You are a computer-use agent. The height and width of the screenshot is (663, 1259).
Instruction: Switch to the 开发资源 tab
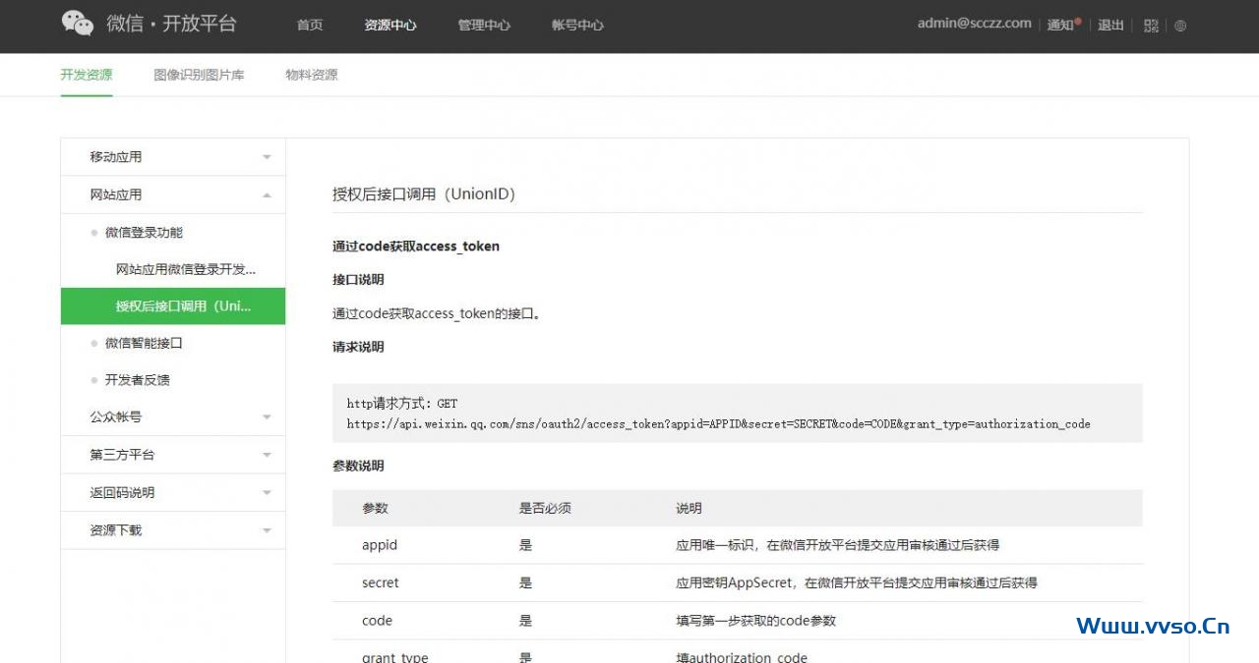pyautogui.click(x=87, y=75)
